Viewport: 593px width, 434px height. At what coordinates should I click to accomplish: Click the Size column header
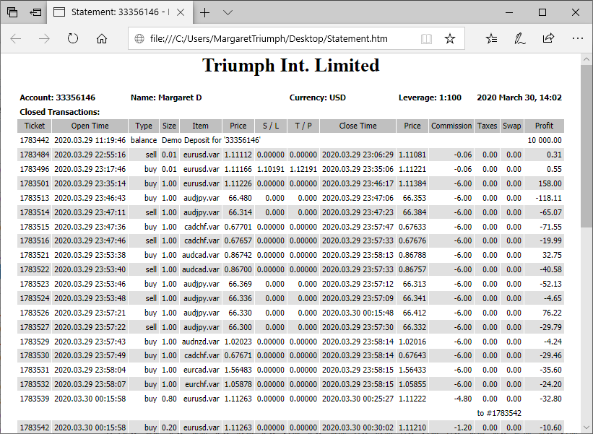[x=169, y=126]
